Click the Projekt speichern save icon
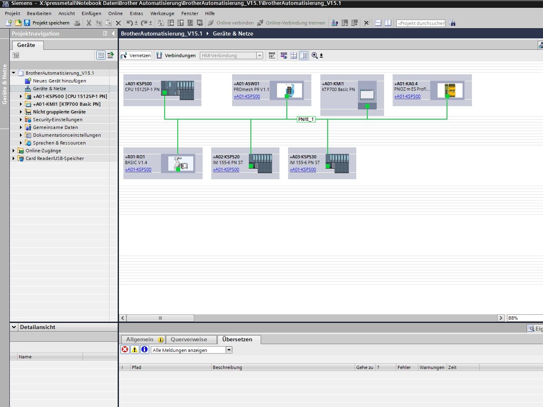Image resolution: width=543 pixels, height=407 pixels. 27,23
